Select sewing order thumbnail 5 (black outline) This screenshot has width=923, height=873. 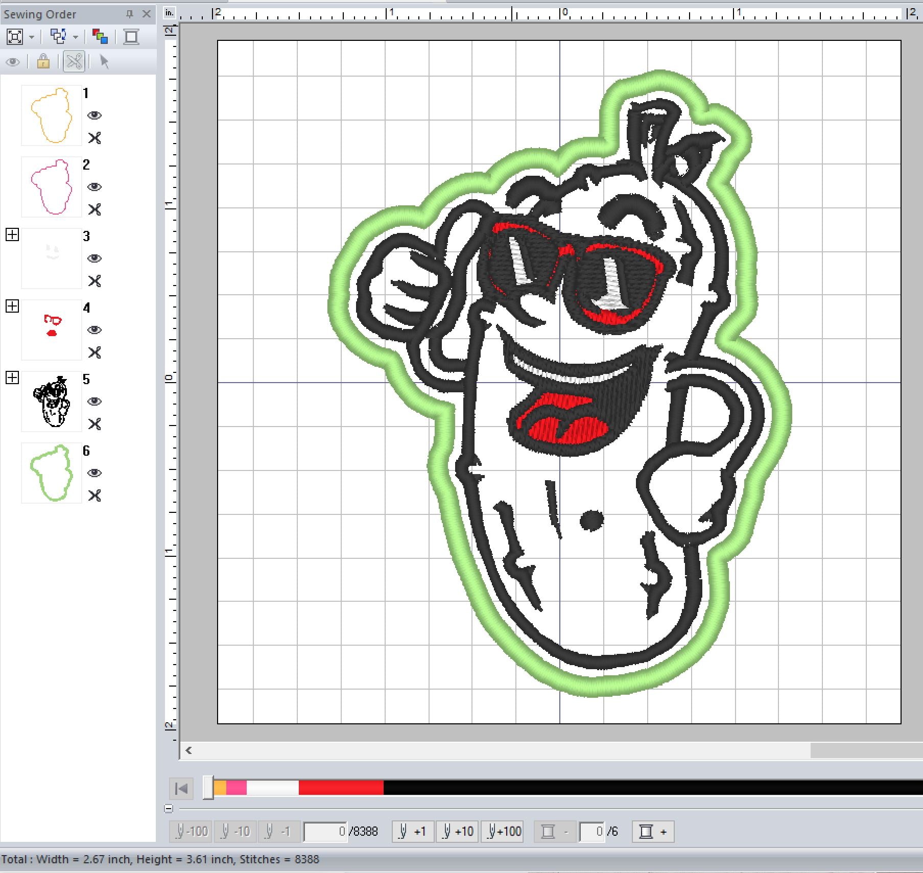pos(52,402)
